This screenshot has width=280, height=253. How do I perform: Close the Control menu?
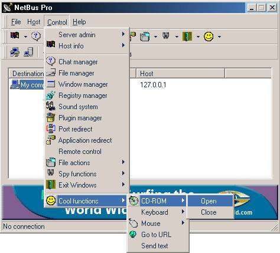tap(57, 22)
